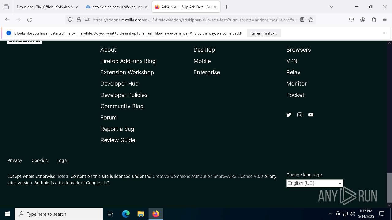Viewport: 392px width, 220px height.
Task: Open the network tray icon
Action: pos(345,214)
